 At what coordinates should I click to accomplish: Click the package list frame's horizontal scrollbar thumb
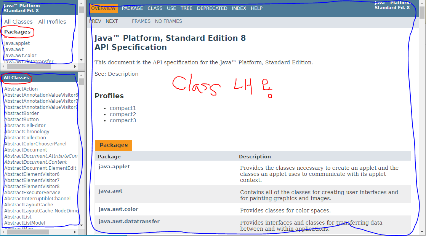pyautogui.click(x=29, y=66)
